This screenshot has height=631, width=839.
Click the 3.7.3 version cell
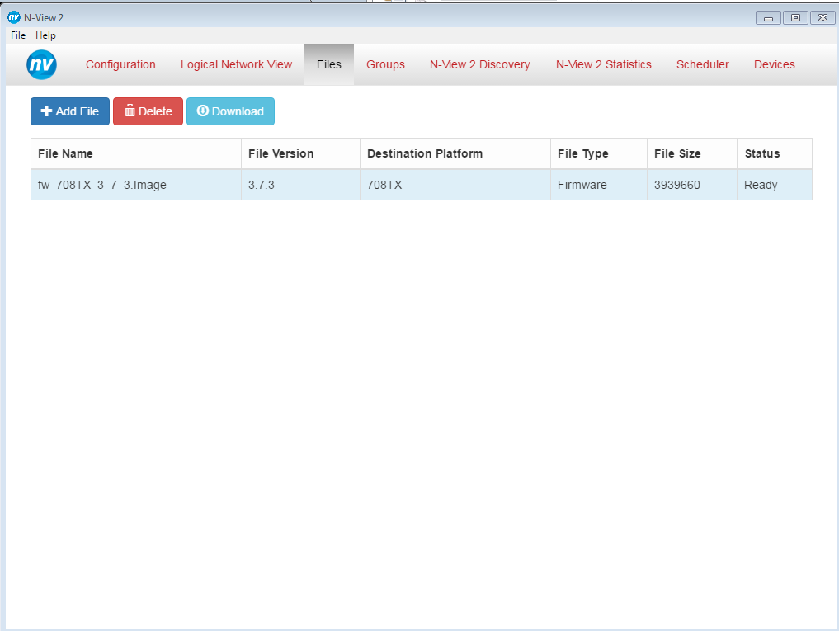tap(301, 186)
